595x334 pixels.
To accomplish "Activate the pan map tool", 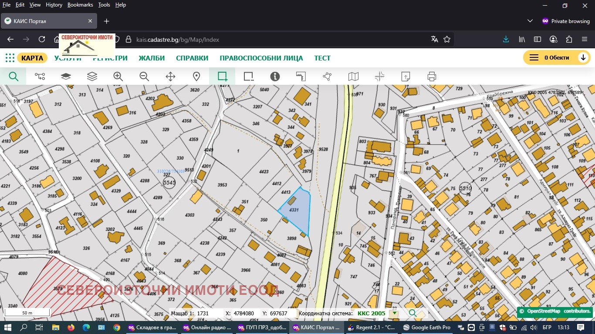I will [x=170, y=77].
